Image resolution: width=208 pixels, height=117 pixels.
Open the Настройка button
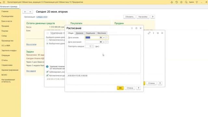pos(143,17)
